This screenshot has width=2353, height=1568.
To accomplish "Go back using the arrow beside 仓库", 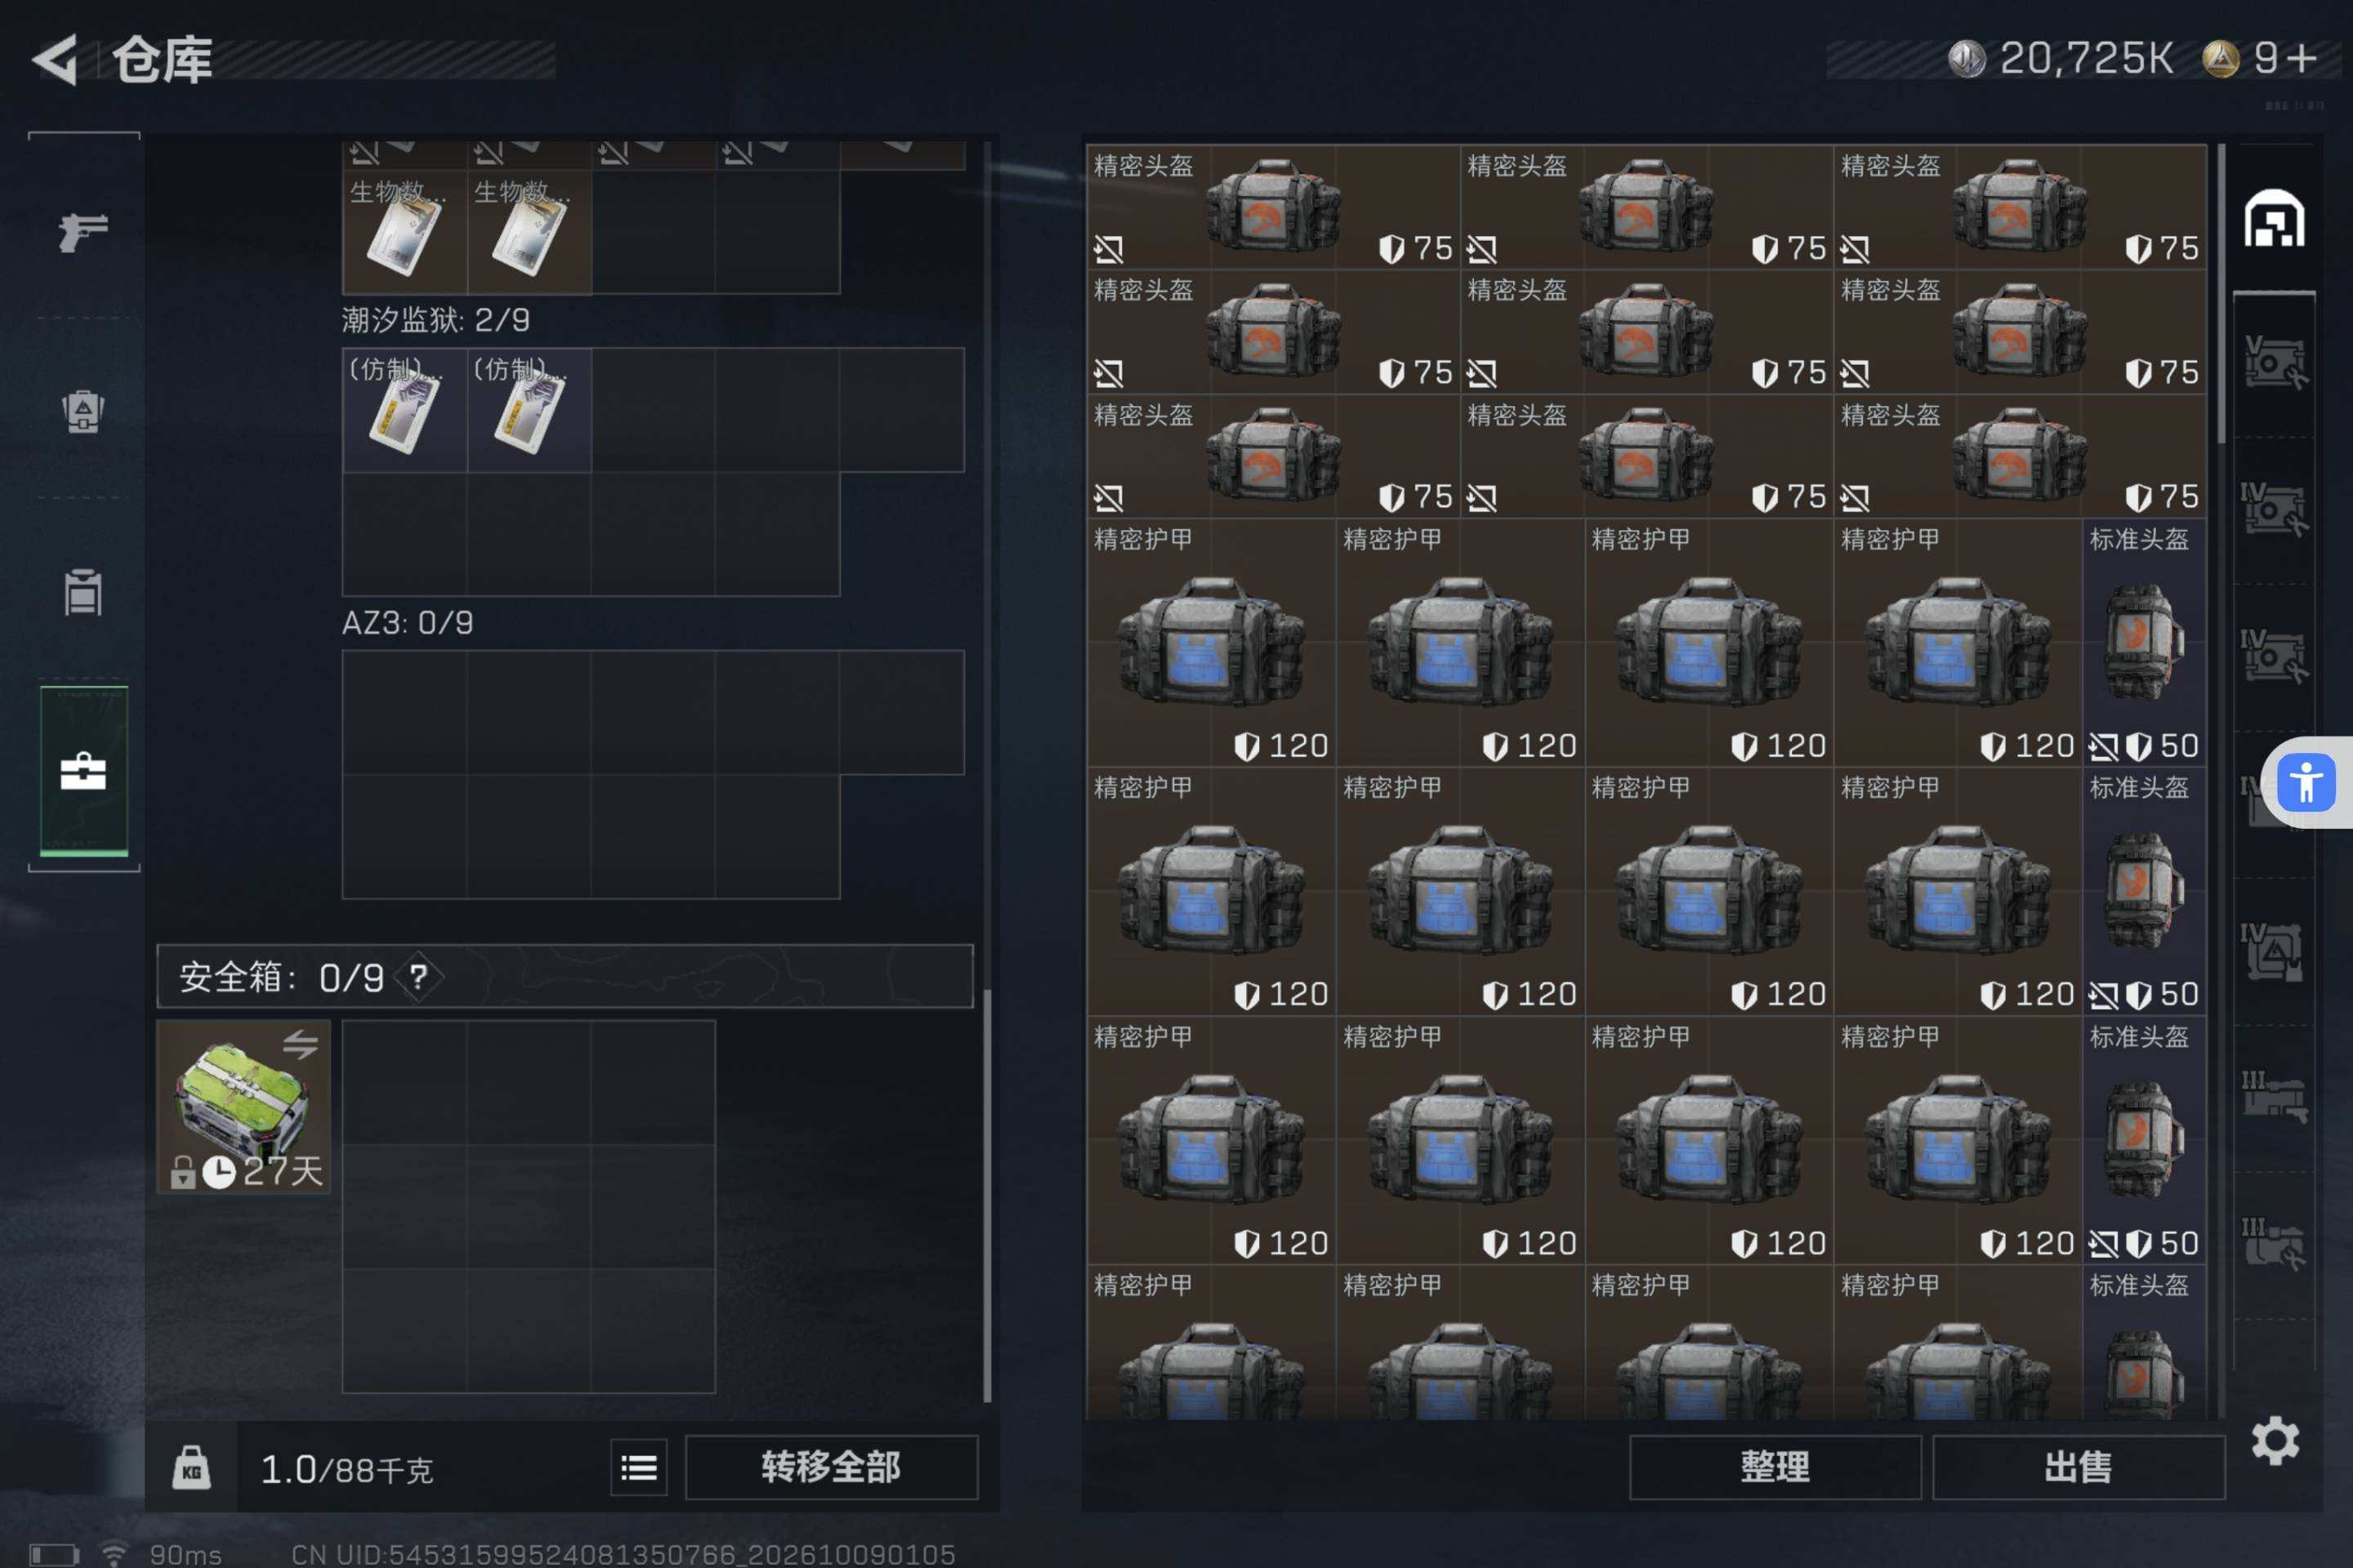I will click(x=56, y=59).
